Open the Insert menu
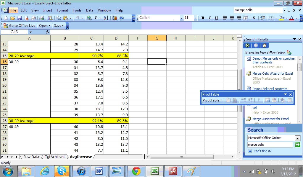Image resolution: width=303 pixels, height=177 pixels. (x=48, y=10)
